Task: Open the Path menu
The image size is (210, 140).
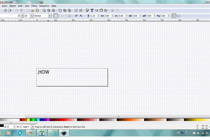Action: (20, 6)
